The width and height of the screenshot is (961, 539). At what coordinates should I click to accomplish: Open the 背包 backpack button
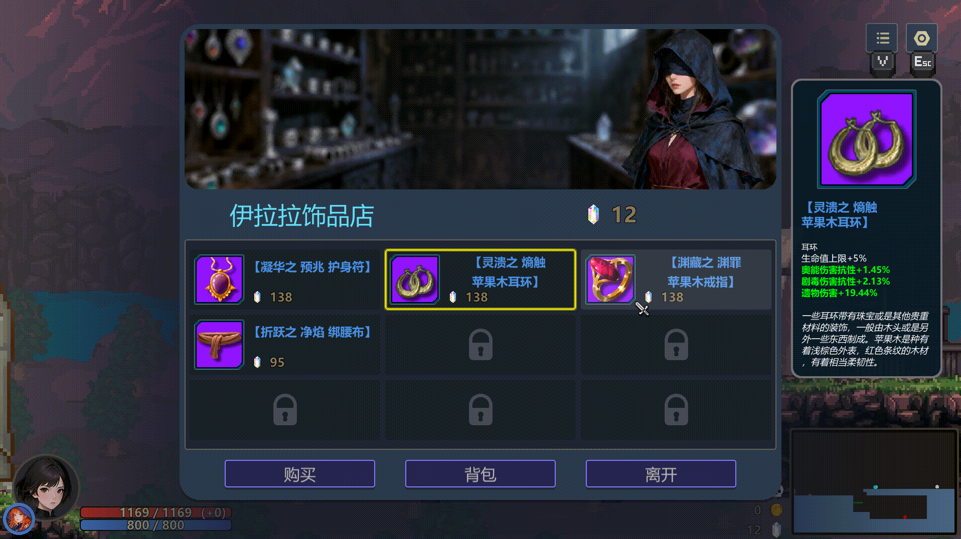pos(480,474)
